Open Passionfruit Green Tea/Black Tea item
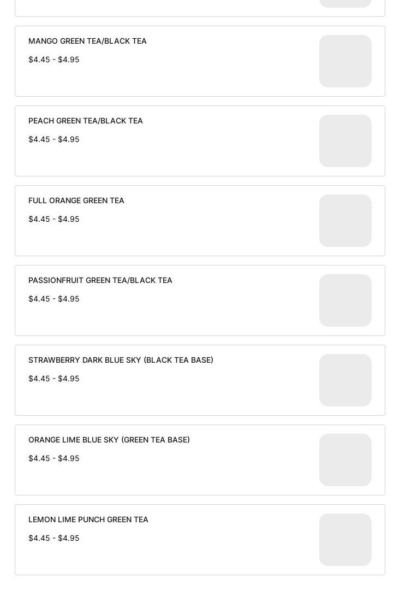The width and height of the screenshot is (400, 596). coord(100,280)
